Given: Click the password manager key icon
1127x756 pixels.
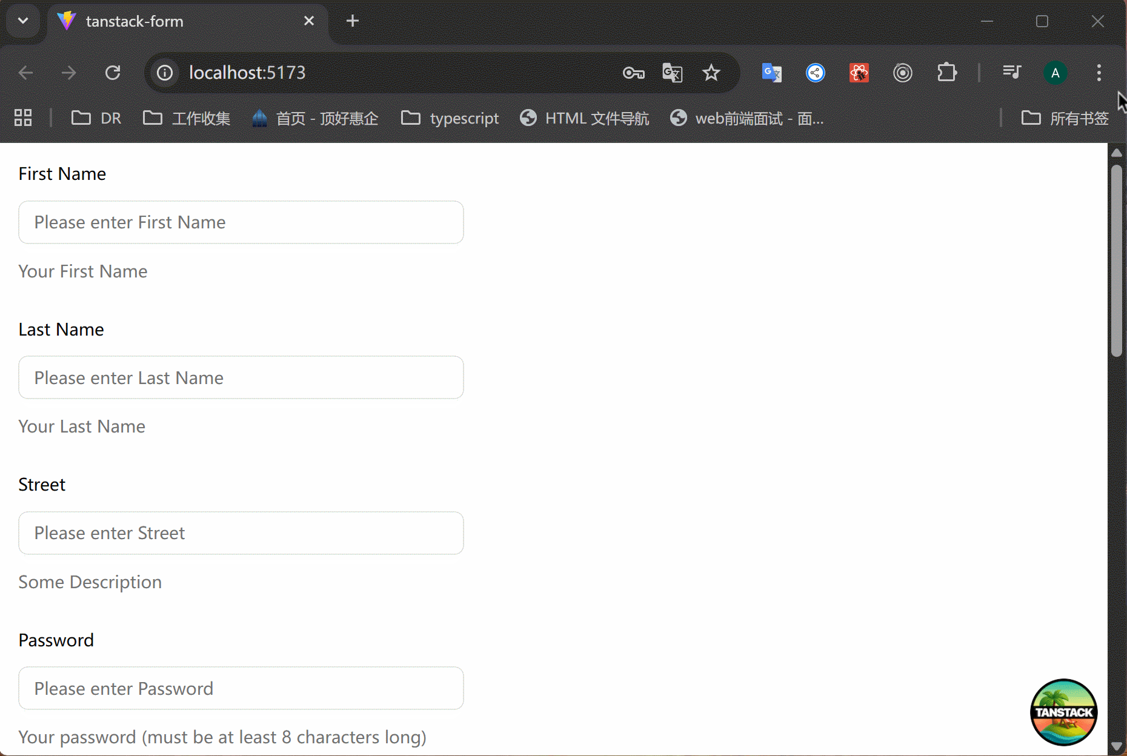Looking at the screenshot, I should coord(633,73).
